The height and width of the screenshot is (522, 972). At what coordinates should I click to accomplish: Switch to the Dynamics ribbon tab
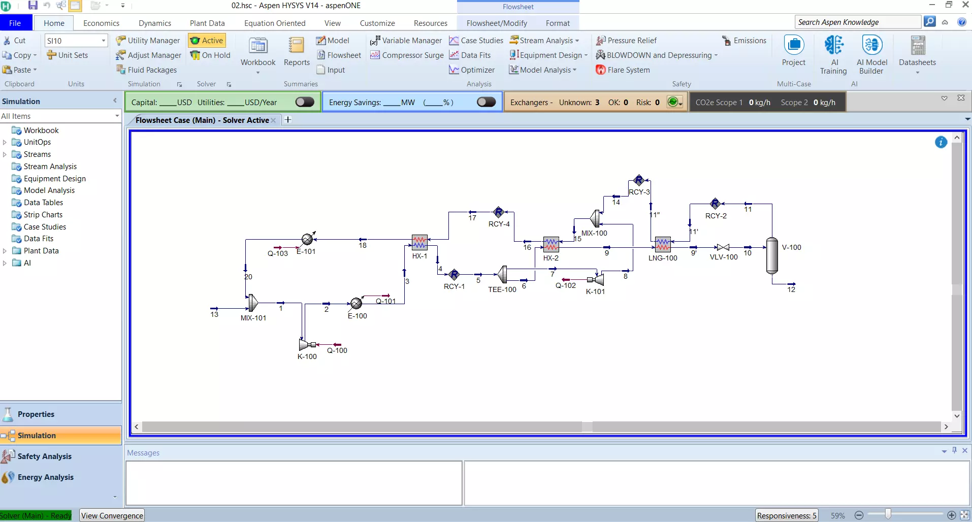pos(155,23)
